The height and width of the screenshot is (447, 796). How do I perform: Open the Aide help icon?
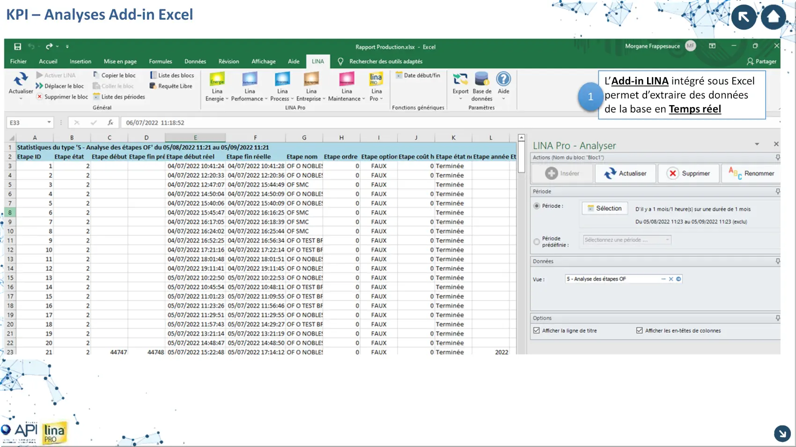click(x=503, y=79)
